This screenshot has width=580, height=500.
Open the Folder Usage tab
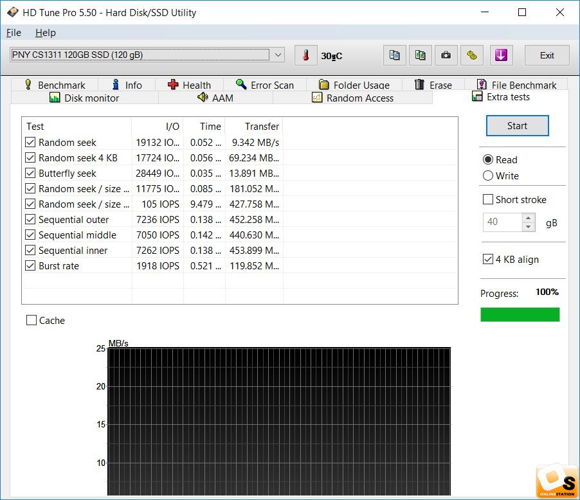[x=354, y=85]
